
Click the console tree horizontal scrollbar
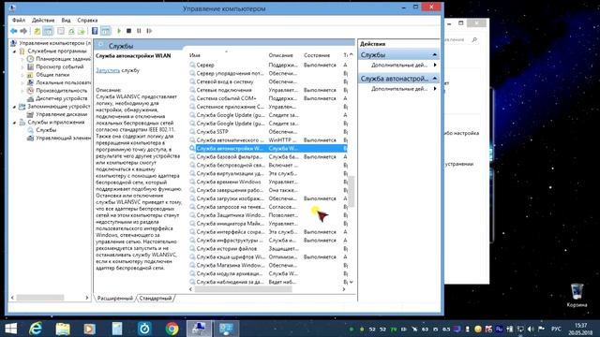coord(39,298)
